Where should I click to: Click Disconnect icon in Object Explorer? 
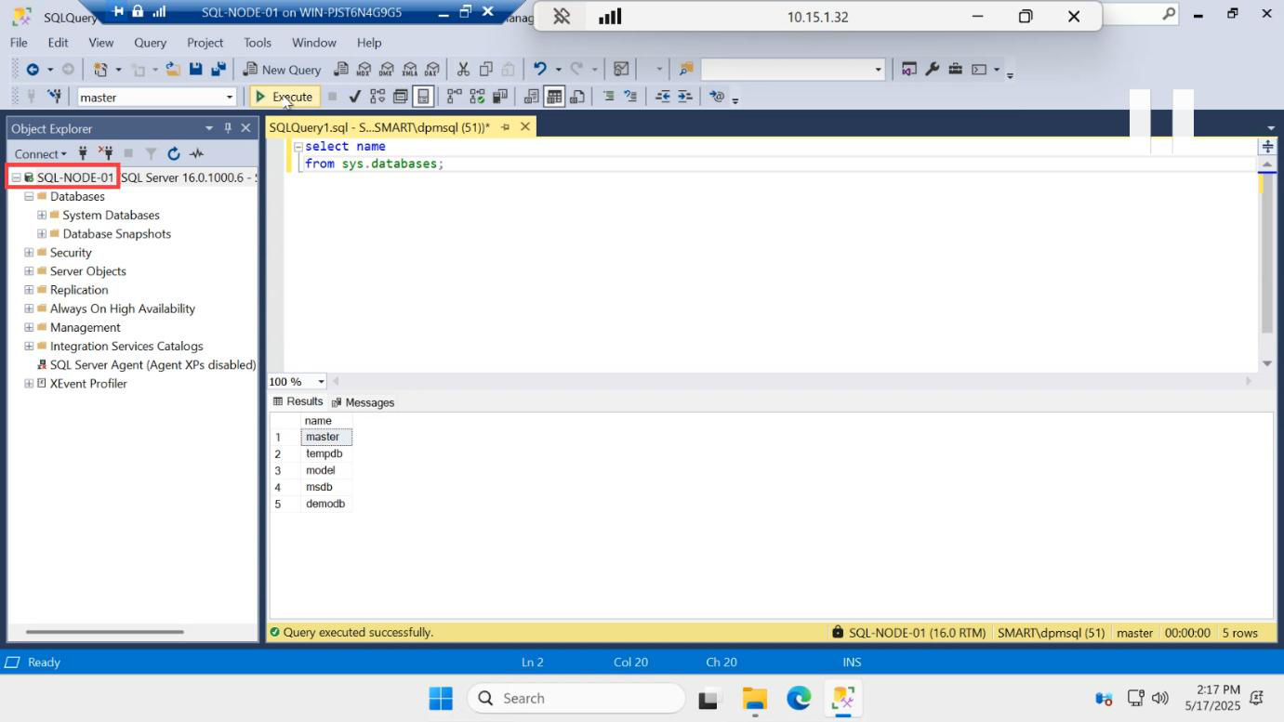point(105,153)
